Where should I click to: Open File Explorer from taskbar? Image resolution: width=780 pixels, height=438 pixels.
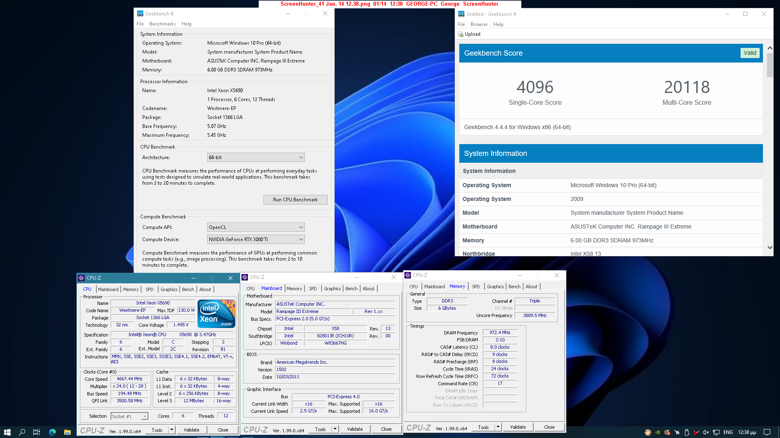coord(67,432)
